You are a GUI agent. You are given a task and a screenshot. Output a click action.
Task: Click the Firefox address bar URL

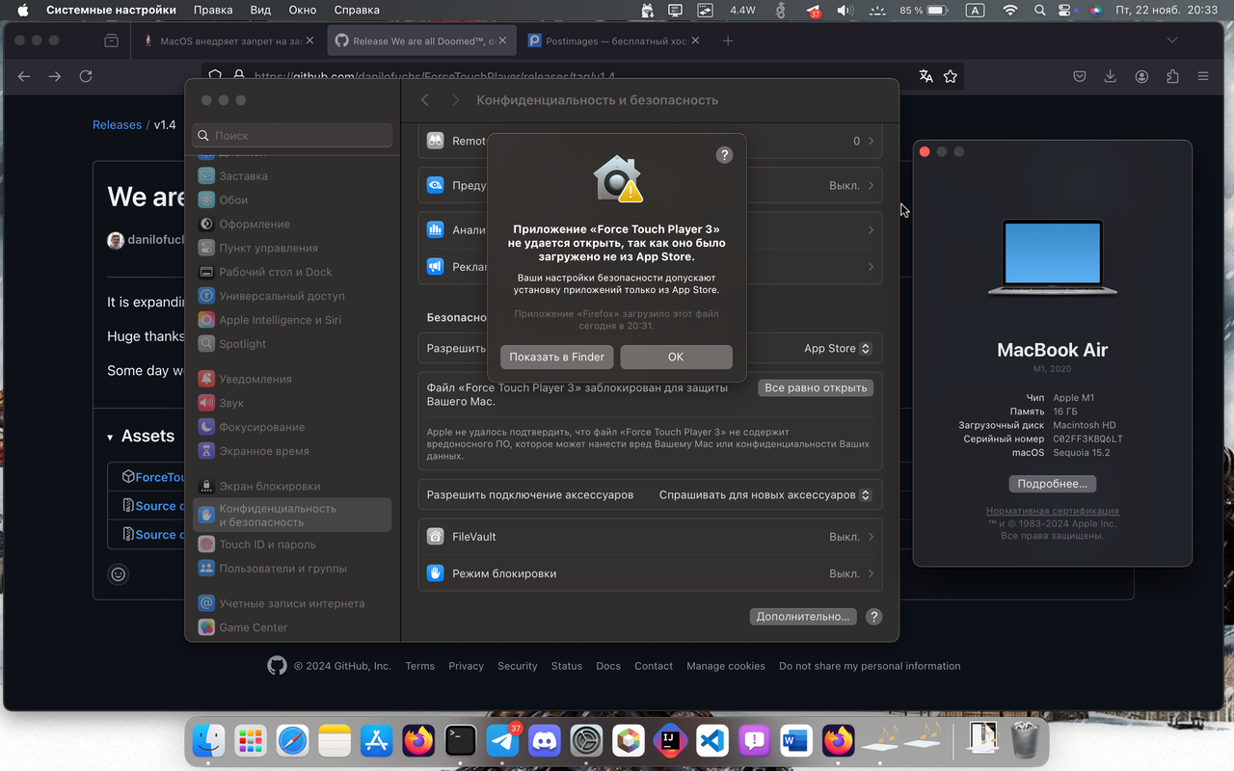coord(434,76)
